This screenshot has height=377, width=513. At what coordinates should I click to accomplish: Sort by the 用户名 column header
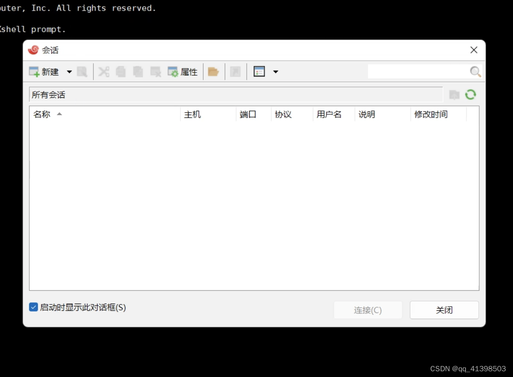[x=334, y=114]
